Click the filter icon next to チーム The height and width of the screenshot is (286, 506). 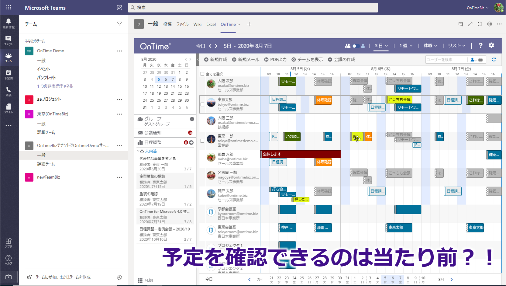119,24
